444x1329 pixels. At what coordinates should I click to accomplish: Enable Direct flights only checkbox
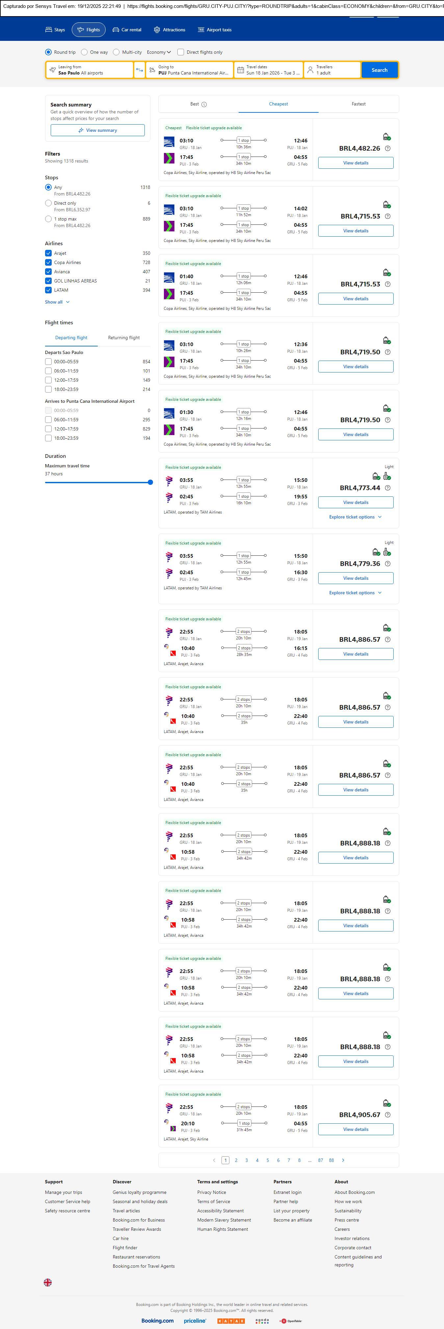(x=181, y=52)
